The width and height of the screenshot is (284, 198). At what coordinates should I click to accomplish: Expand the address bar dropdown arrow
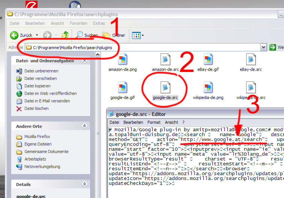(263, 47)
